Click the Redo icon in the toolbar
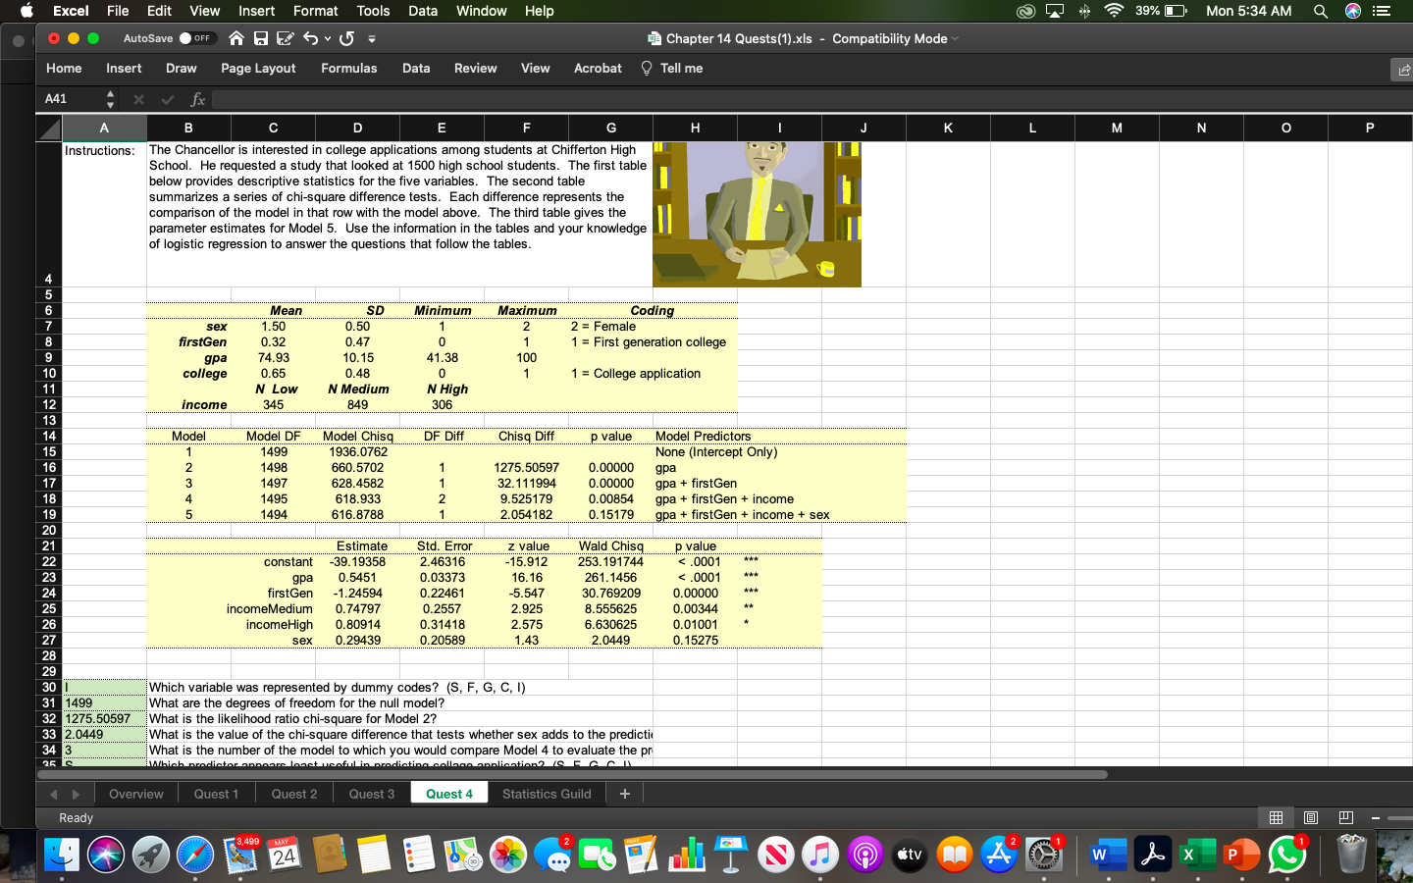This screenshot has height=883, width=1413. [345, 38]
